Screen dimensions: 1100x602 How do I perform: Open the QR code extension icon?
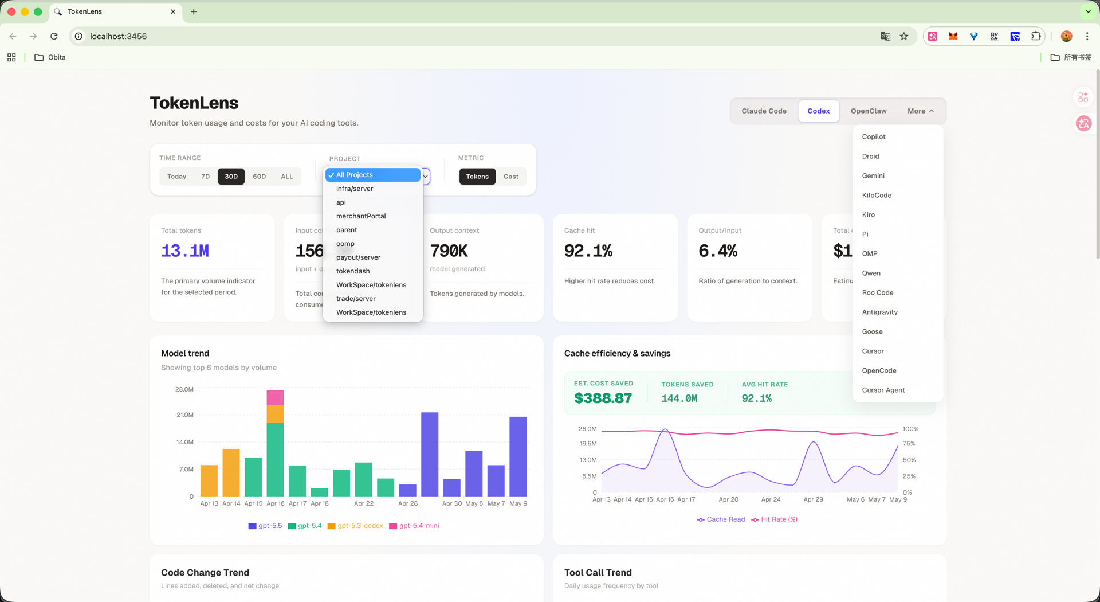[995, 36]
